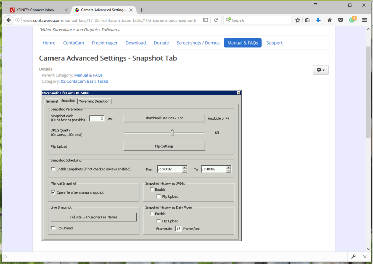373x264 pixels.
Task: Open the gear options dropdown on the article
Action: point(321,70)
